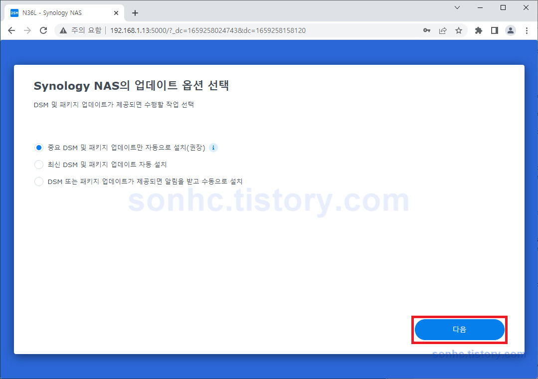
Task: Toggle the browser side panel
Action: (495, 30)
